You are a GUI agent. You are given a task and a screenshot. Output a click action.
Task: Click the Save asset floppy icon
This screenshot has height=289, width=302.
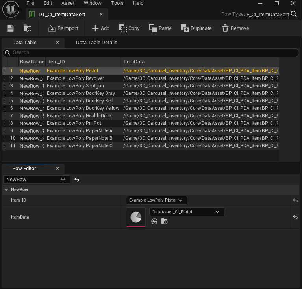click(x=10, y=28)
